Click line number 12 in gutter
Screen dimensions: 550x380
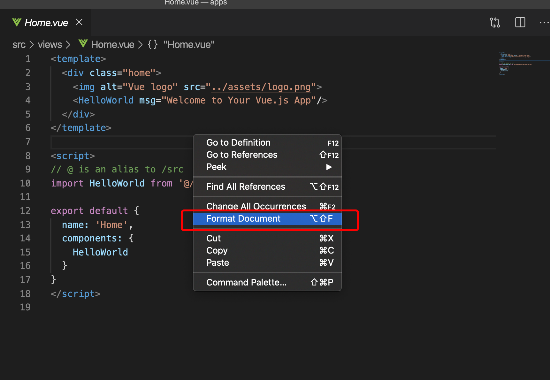(25, 211)
